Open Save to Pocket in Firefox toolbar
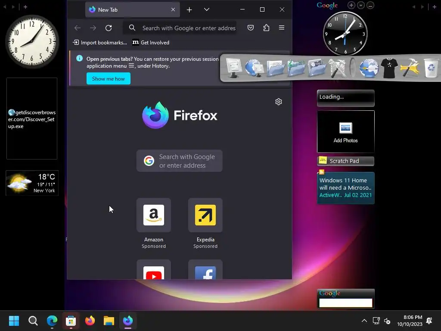The width and height of the screenshot is (441, 331). 251,28
